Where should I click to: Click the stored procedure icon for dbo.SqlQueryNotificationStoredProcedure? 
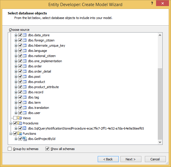pos(24,128)
